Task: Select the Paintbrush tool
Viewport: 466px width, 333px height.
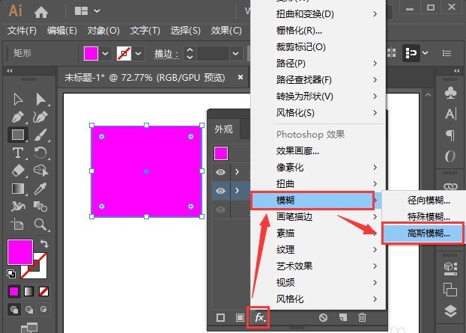Action: click(x=40, y=135)
